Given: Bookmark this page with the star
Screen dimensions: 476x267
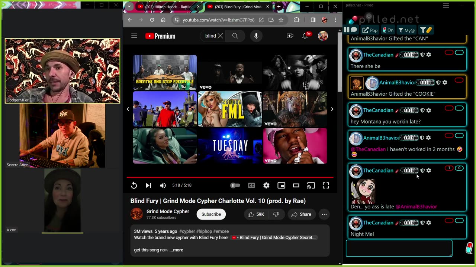Looking at the screenshot, I should click(281, 20).
